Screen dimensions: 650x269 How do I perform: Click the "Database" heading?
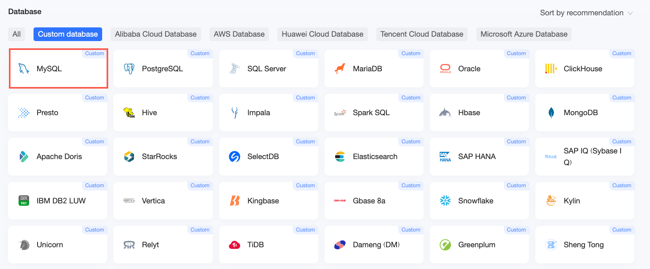(x=25, y=12)
